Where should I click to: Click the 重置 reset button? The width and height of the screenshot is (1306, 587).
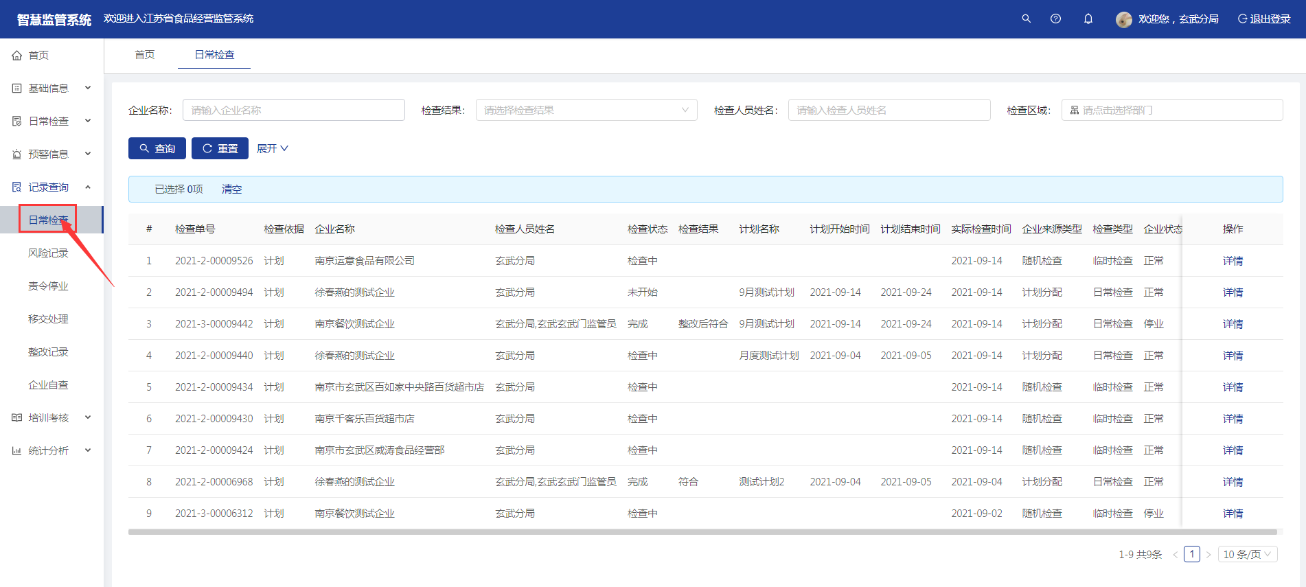point(220,148)
